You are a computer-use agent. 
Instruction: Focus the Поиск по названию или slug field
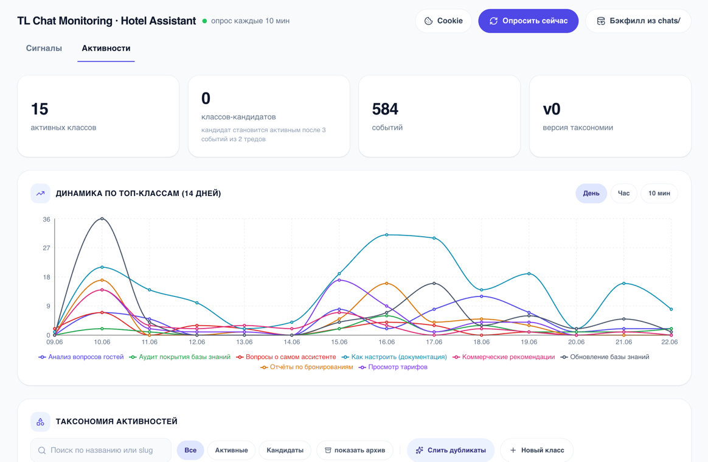coord(101,450)
